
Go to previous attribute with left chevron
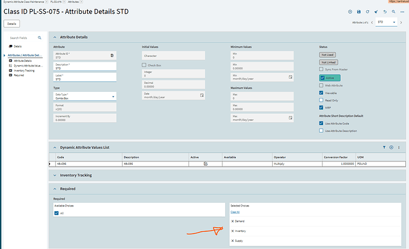point(372,23)
